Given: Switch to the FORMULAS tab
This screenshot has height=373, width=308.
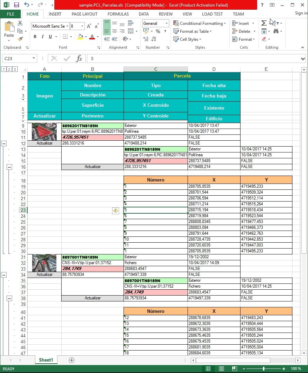Looking at the screenshot, I should 118,14.
